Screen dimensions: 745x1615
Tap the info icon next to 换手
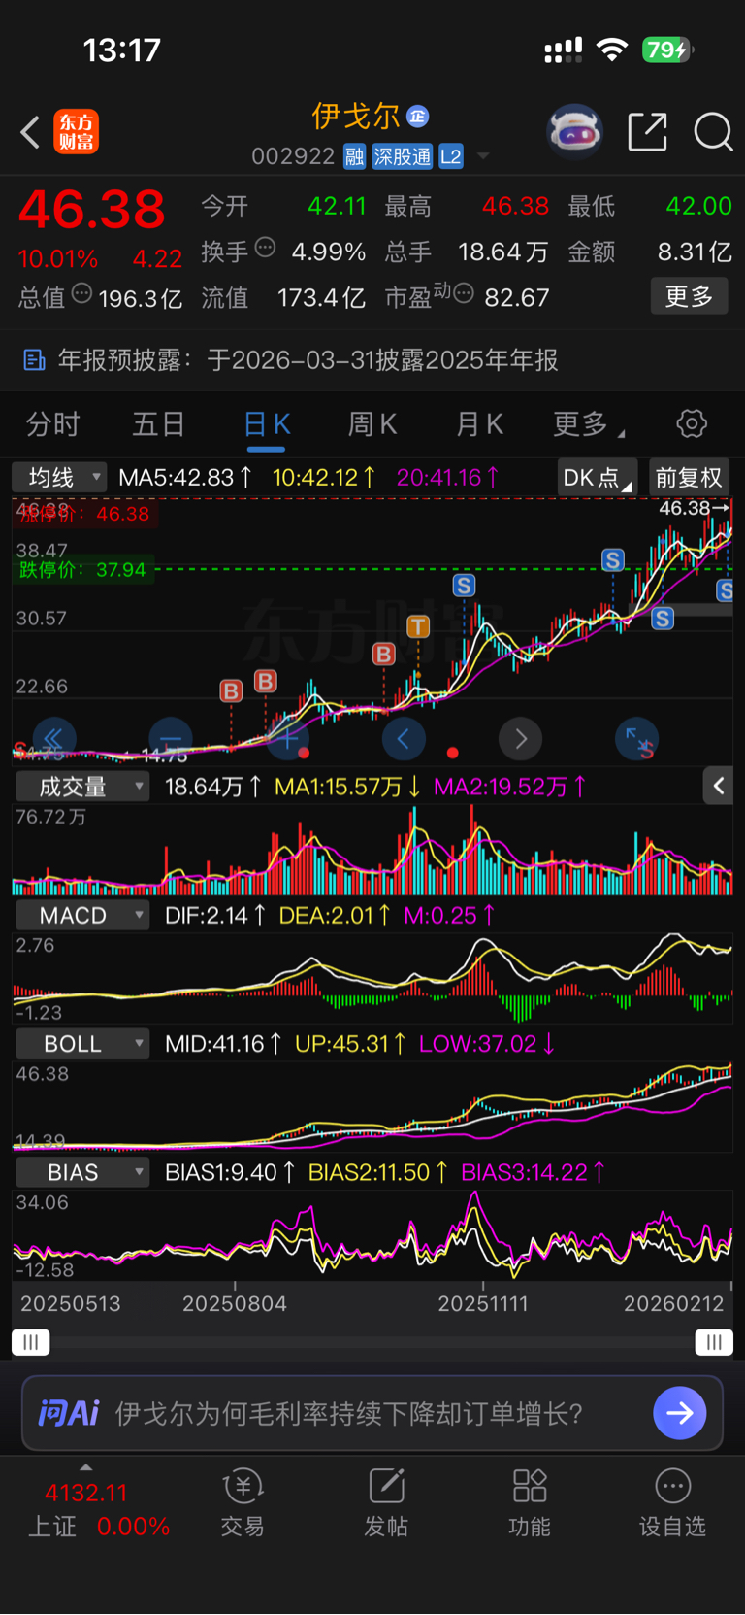(265, 249)
